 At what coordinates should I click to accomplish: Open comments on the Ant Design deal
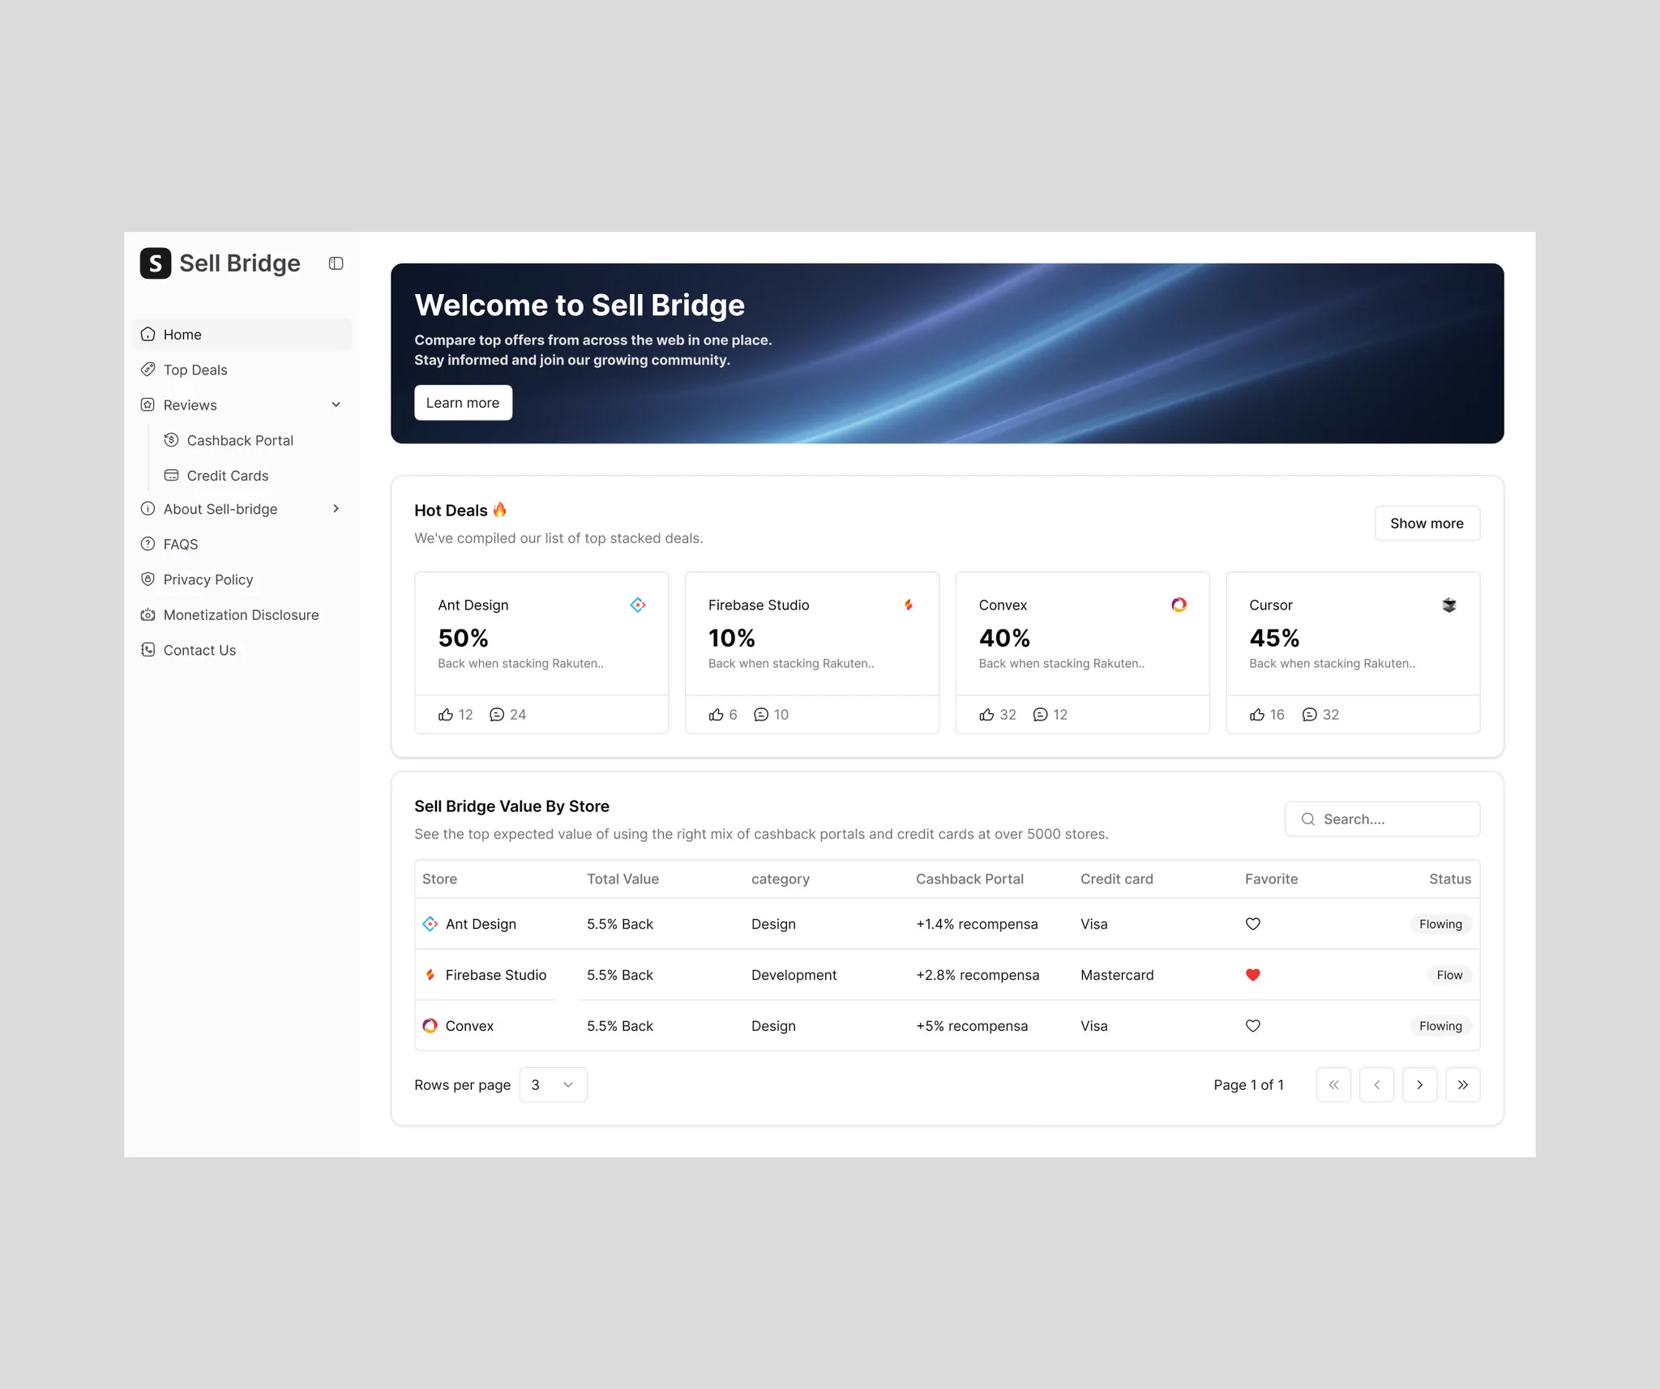(x=497, y=714)
